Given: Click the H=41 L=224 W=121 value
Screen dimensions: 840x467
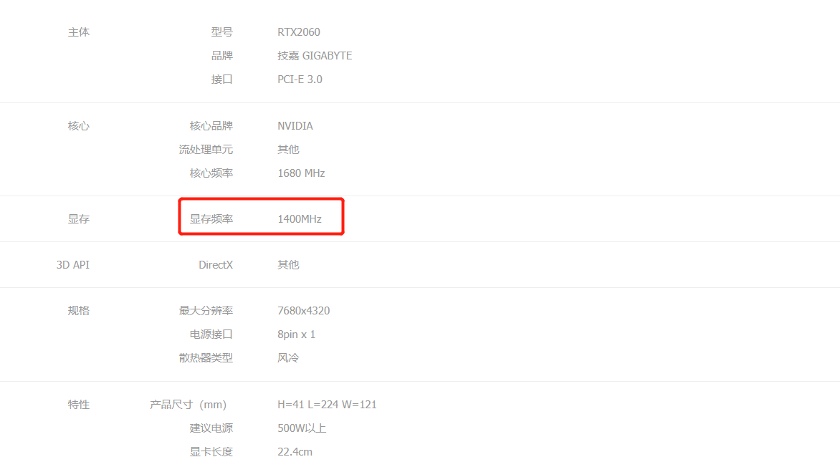Looking at the screenshot, I should [x=327, y=405].
